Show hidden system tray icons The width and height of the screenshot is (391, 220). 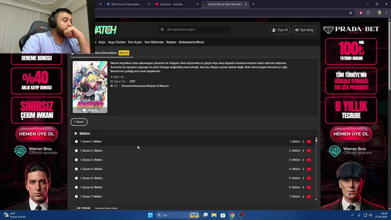tap(352, 215)
